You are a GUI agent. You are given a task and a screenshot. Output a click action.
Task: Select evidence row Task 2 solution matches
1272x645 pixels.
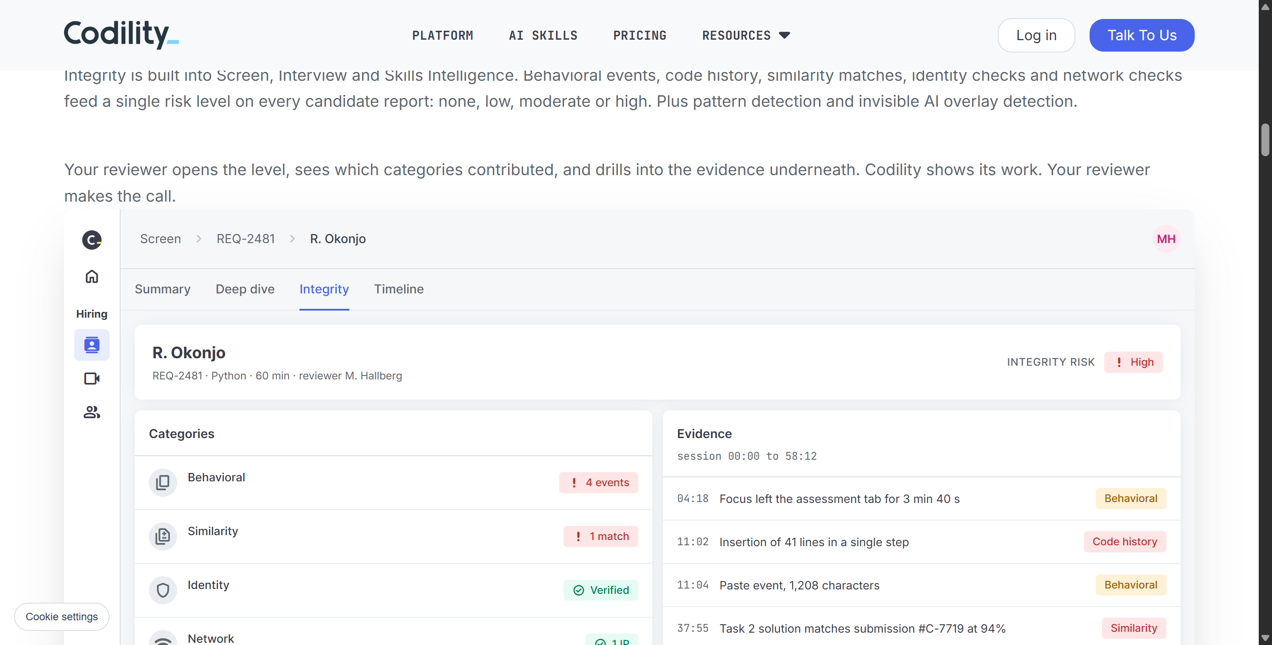click(921, 628)
